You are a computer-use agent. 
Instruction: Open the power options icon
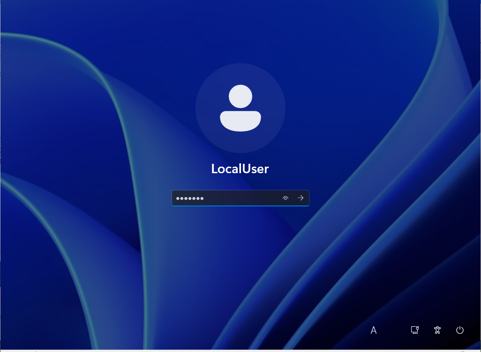coord(459,330)
